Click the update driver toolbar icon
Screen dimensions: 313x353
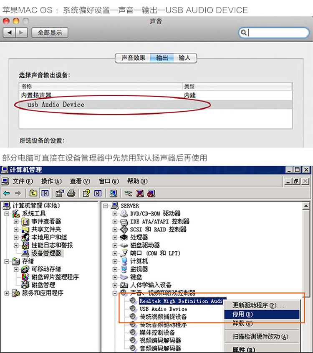click(x=128, y=193)
